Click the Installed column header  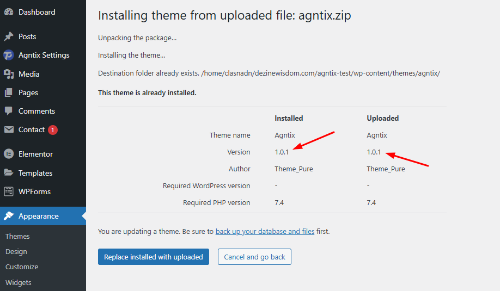tap(289, 118)
